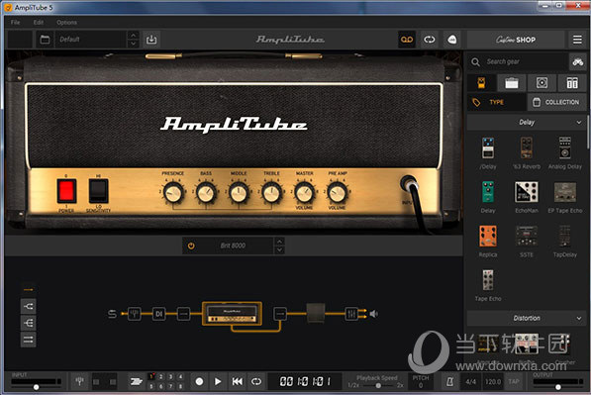The image size is (591, 395).
Task: Toggle the red amp Power switch
Action: (x=66, y=191)
